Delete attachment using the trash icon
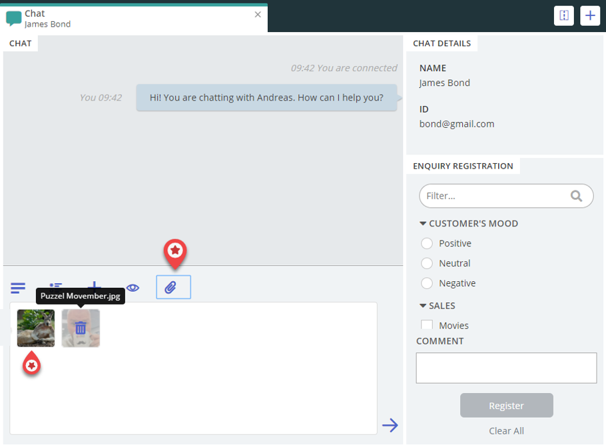This screenshot has height=447, width=606. [x=81, y=328]
